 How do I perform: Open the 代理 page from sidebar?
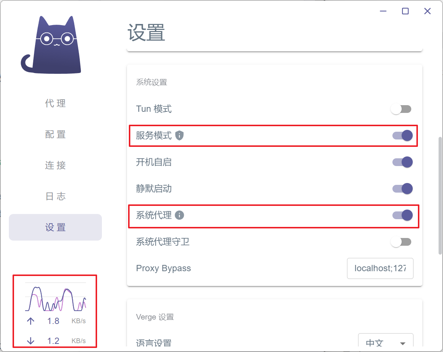pyautogui.click(x=55, y=104)
